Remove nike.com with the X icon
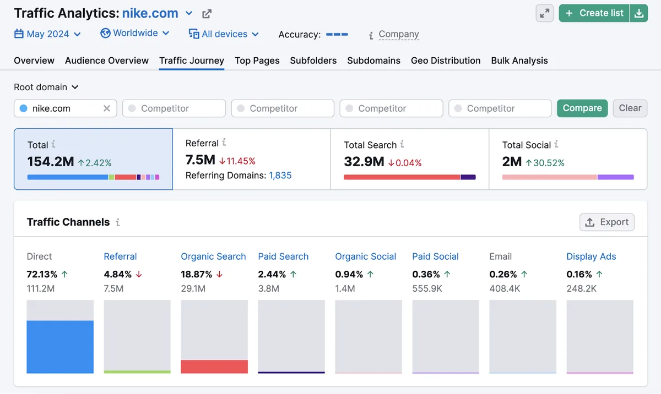 tap(107, 108)
